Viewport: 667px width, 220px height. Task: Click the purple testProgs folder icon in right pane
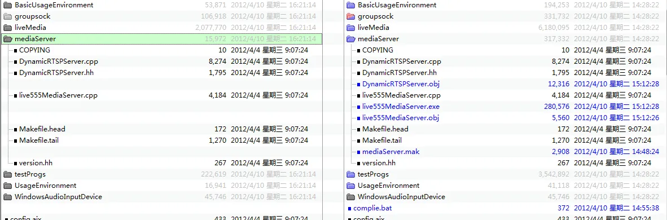click(350, 174)
